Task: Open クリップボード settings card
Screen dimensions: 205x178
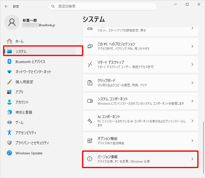Action: [x=141, y=83]
